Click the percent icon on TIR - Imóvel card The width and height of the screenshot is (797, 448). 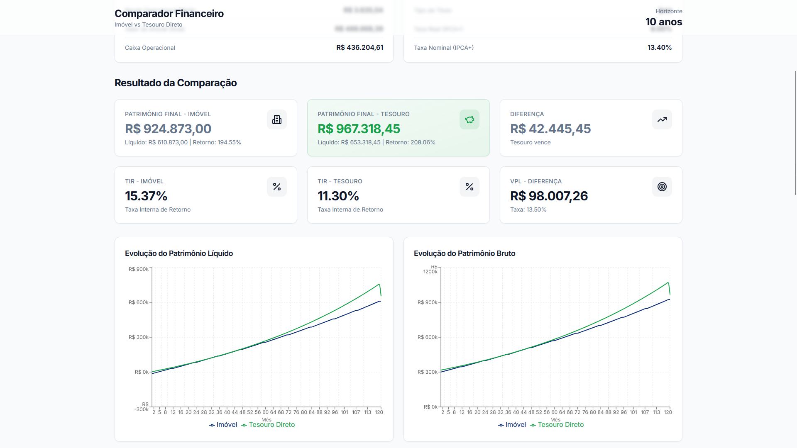pyautogui.click(x=277, y=187)
